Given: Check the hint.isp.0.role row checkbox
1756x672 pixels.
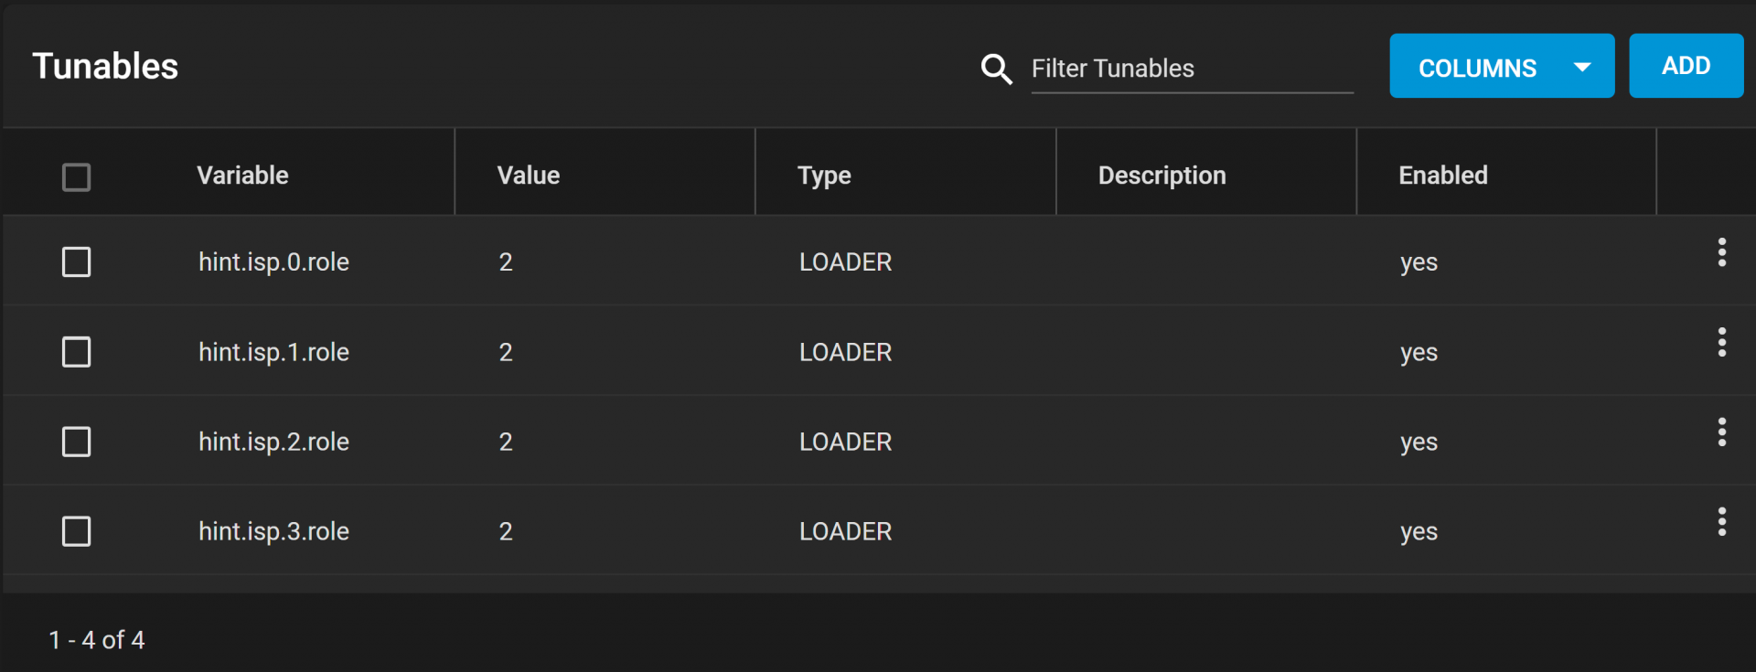Looking at the screenshot, I should click(76, 261).
